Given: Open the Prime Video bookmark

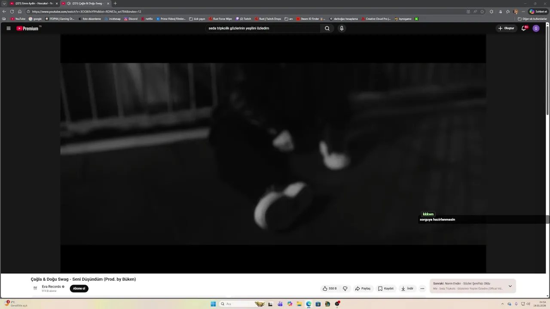Looking at the screenshot, I should 171,19.
